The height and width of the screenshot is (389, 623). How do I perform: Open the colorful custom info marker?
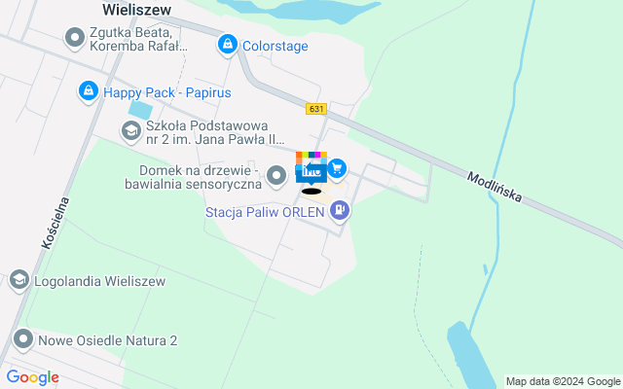click(x=311, y=168)
